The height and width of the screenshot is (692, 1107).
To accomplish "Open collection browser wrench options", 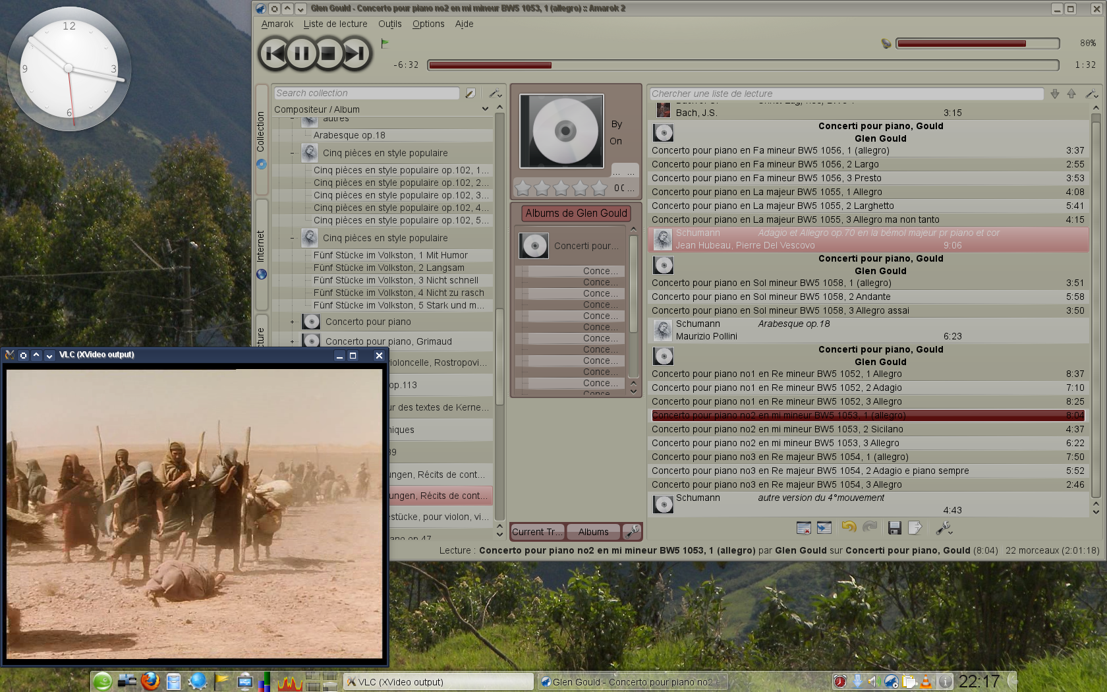I will (x=495, y=94).
